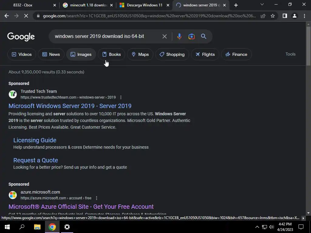
Task: Close the windows server 2019 tab
Action: coord(224,5)
